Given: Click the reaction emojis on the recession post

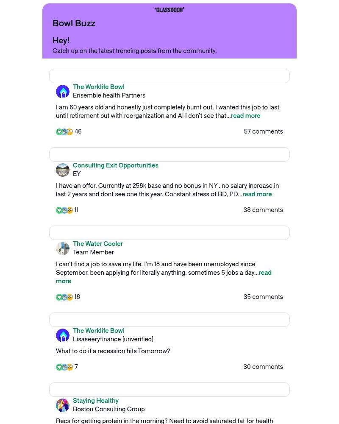Looking at the screenshot, I should (x=64, y=367).
